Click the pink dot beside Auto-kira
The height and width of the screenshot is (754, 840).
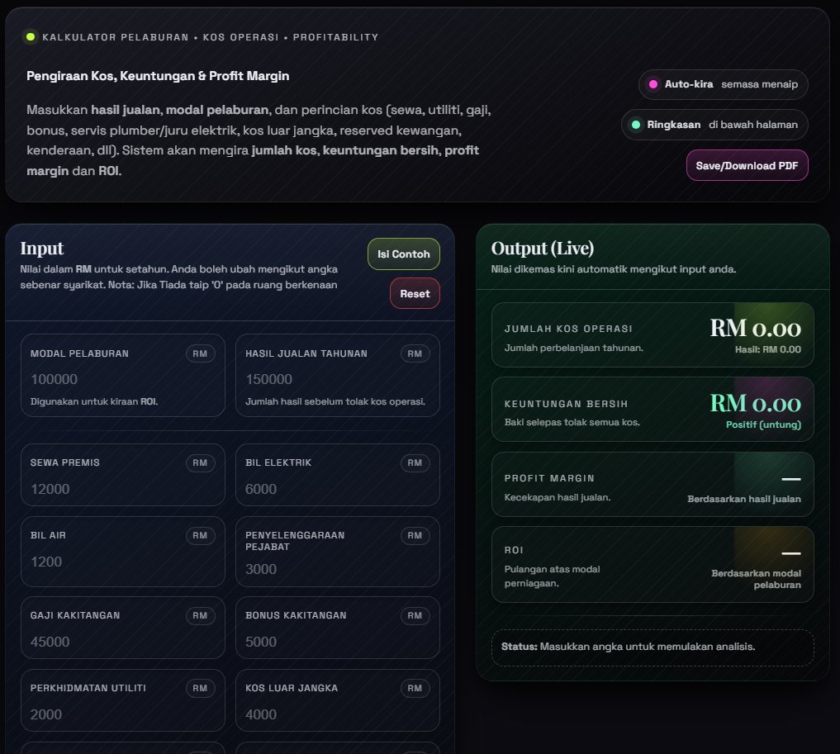653,84
